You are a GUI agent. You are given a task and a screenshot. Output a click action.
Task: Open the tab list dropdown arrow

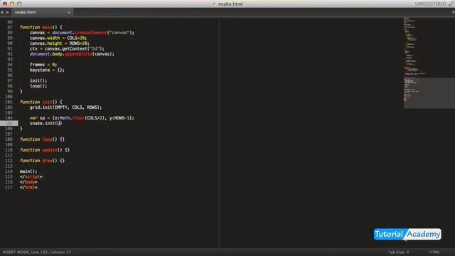tap(453, 12)
